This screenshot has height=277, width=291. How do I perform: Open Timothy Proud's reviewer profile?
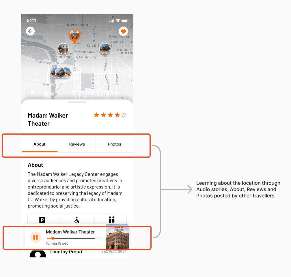pyautogui.click(x=38, y=254)
